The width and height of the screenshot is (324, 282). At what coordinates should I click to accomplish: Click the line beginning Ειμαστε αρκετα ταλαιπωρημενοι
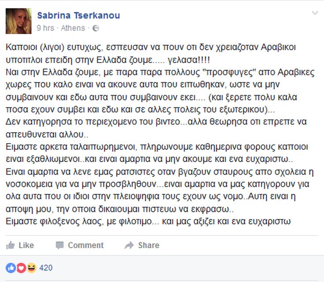tap(157, 147)
